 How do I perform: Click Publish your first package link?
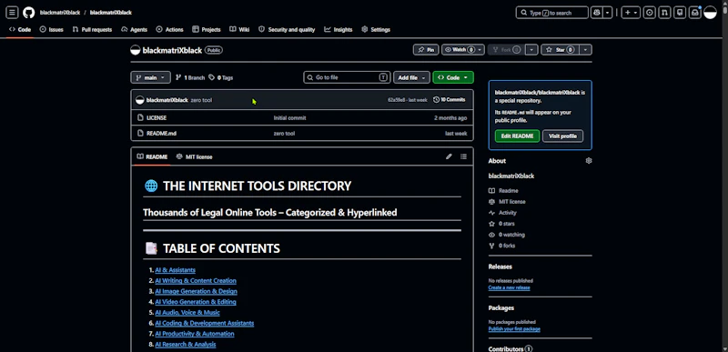click(514, 329)
